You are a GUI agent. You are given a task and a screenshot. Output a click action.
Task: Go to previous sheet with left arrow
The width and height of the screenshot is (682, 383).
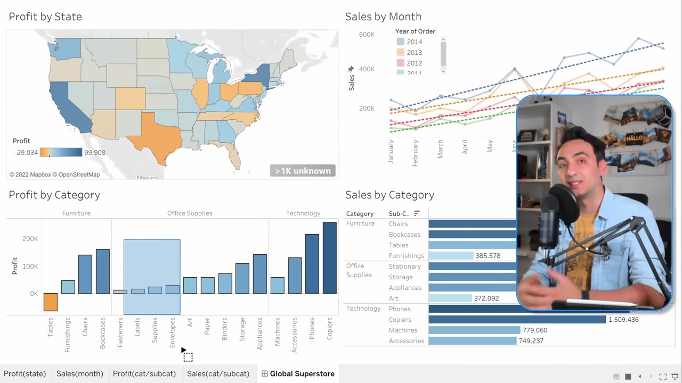pyautogui.click(x=640, y=377)
